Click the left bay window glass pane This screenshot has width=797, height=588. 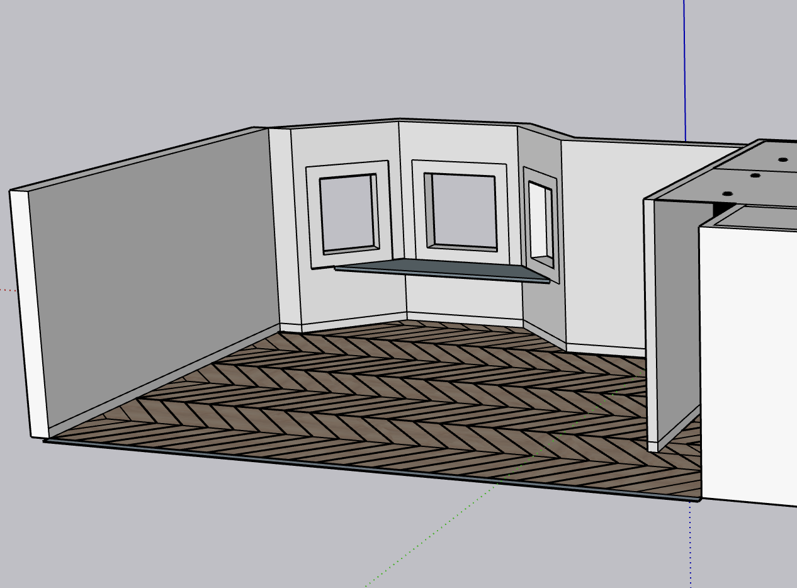click(348, 214)
